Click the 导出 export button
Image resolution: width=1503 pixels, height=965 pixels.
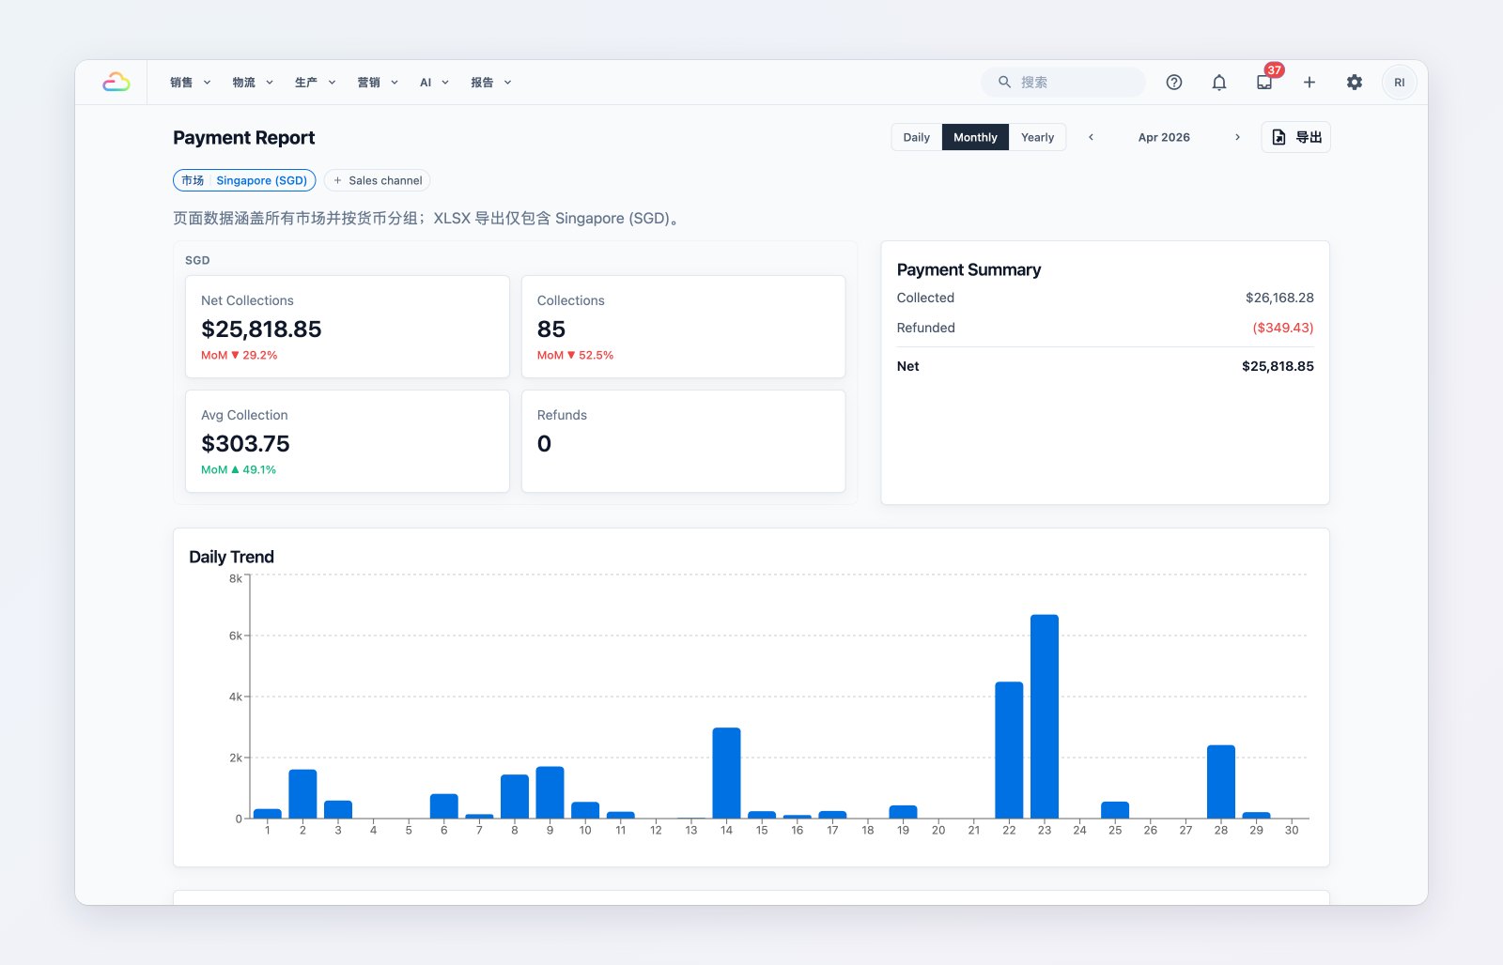(1295, 137)
